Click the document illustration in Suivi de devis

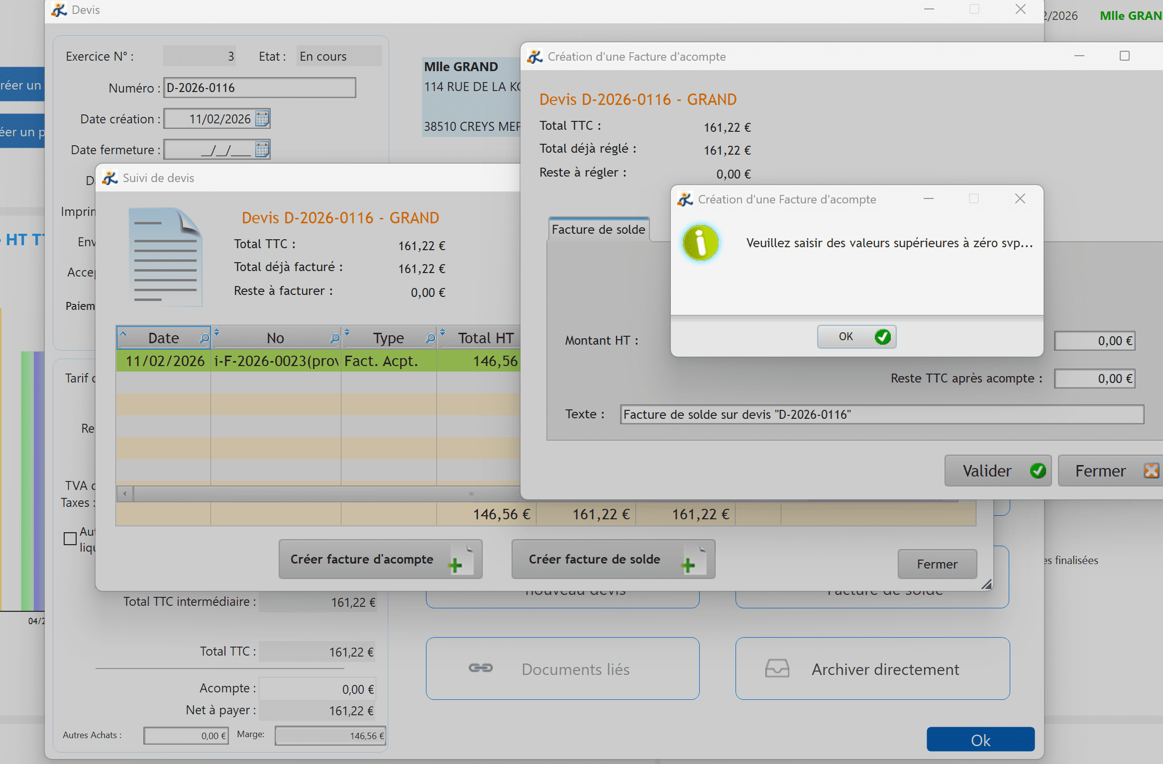(x=165, y=256)
